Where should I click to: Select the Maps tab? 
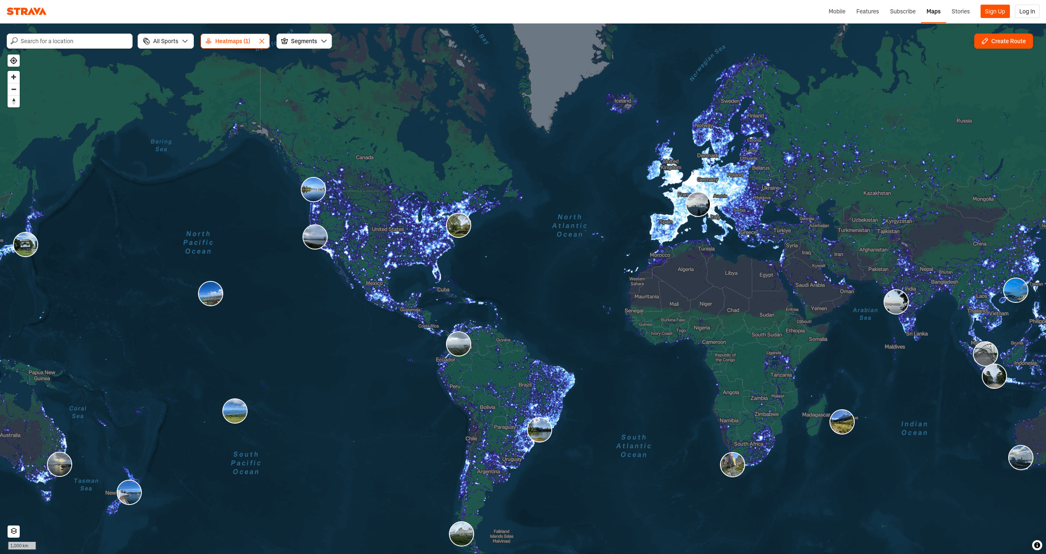click(933, 11)
